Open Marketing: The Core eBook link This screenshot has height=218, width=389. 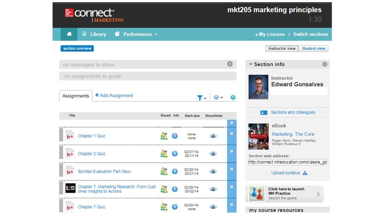pyautogui.click(x=293, y=134)
